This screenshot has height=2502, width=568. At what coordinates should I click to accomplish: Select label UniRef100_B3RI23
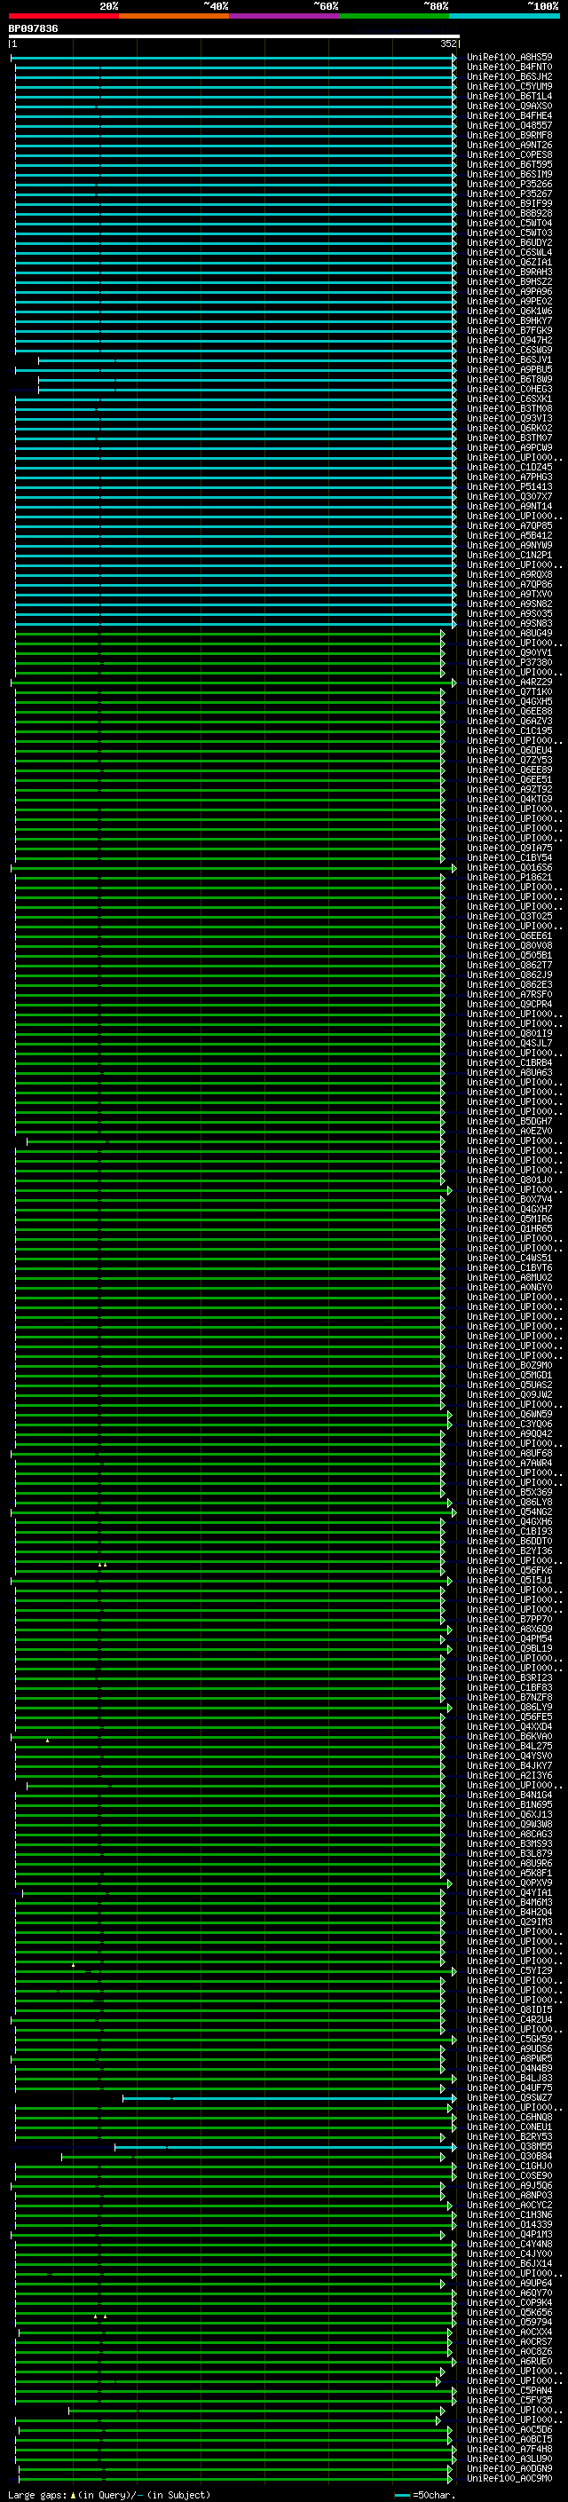[x=509, y=1678]
